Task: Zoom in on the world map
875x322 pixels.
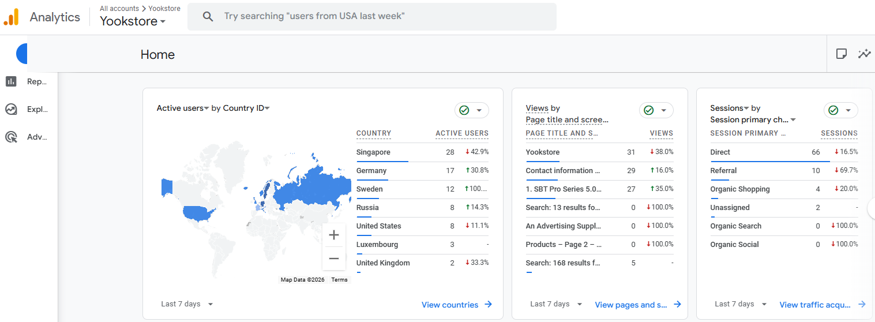Action: pyautogui.click(x=333, y=235)
